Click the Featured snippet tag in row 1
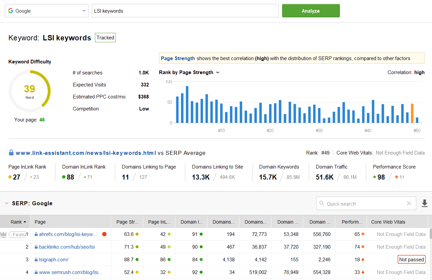The width and height of the screenshot is (432, 280). (x=17, y=235)
